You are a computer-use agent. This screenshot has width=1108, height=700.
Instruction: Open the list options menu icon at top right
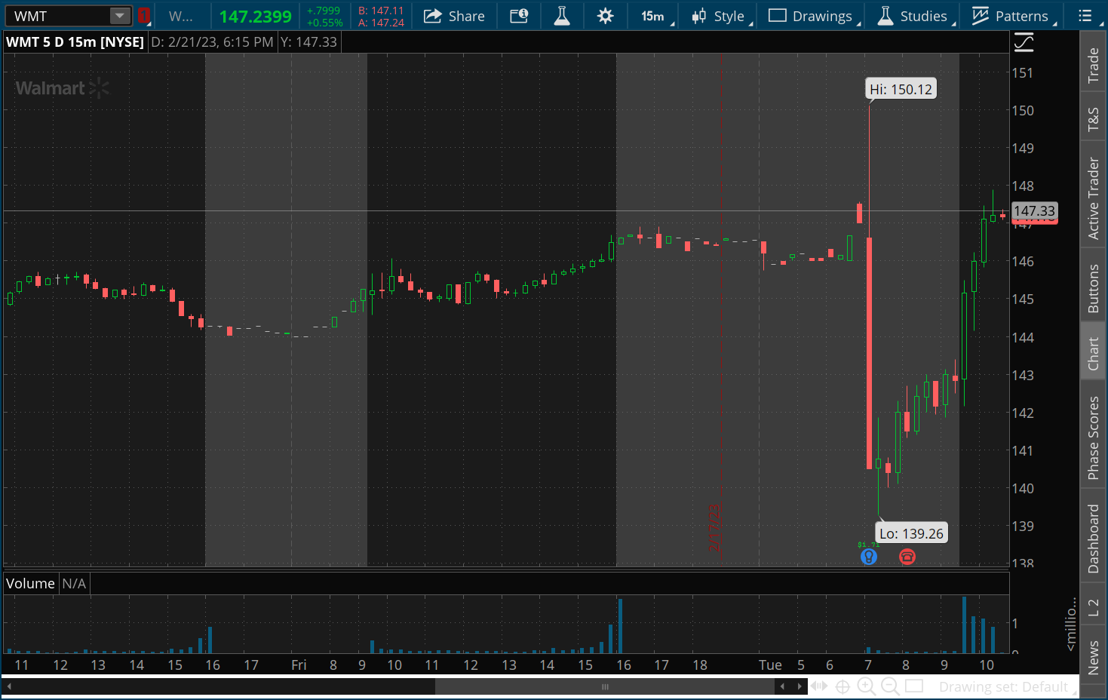1085,16
